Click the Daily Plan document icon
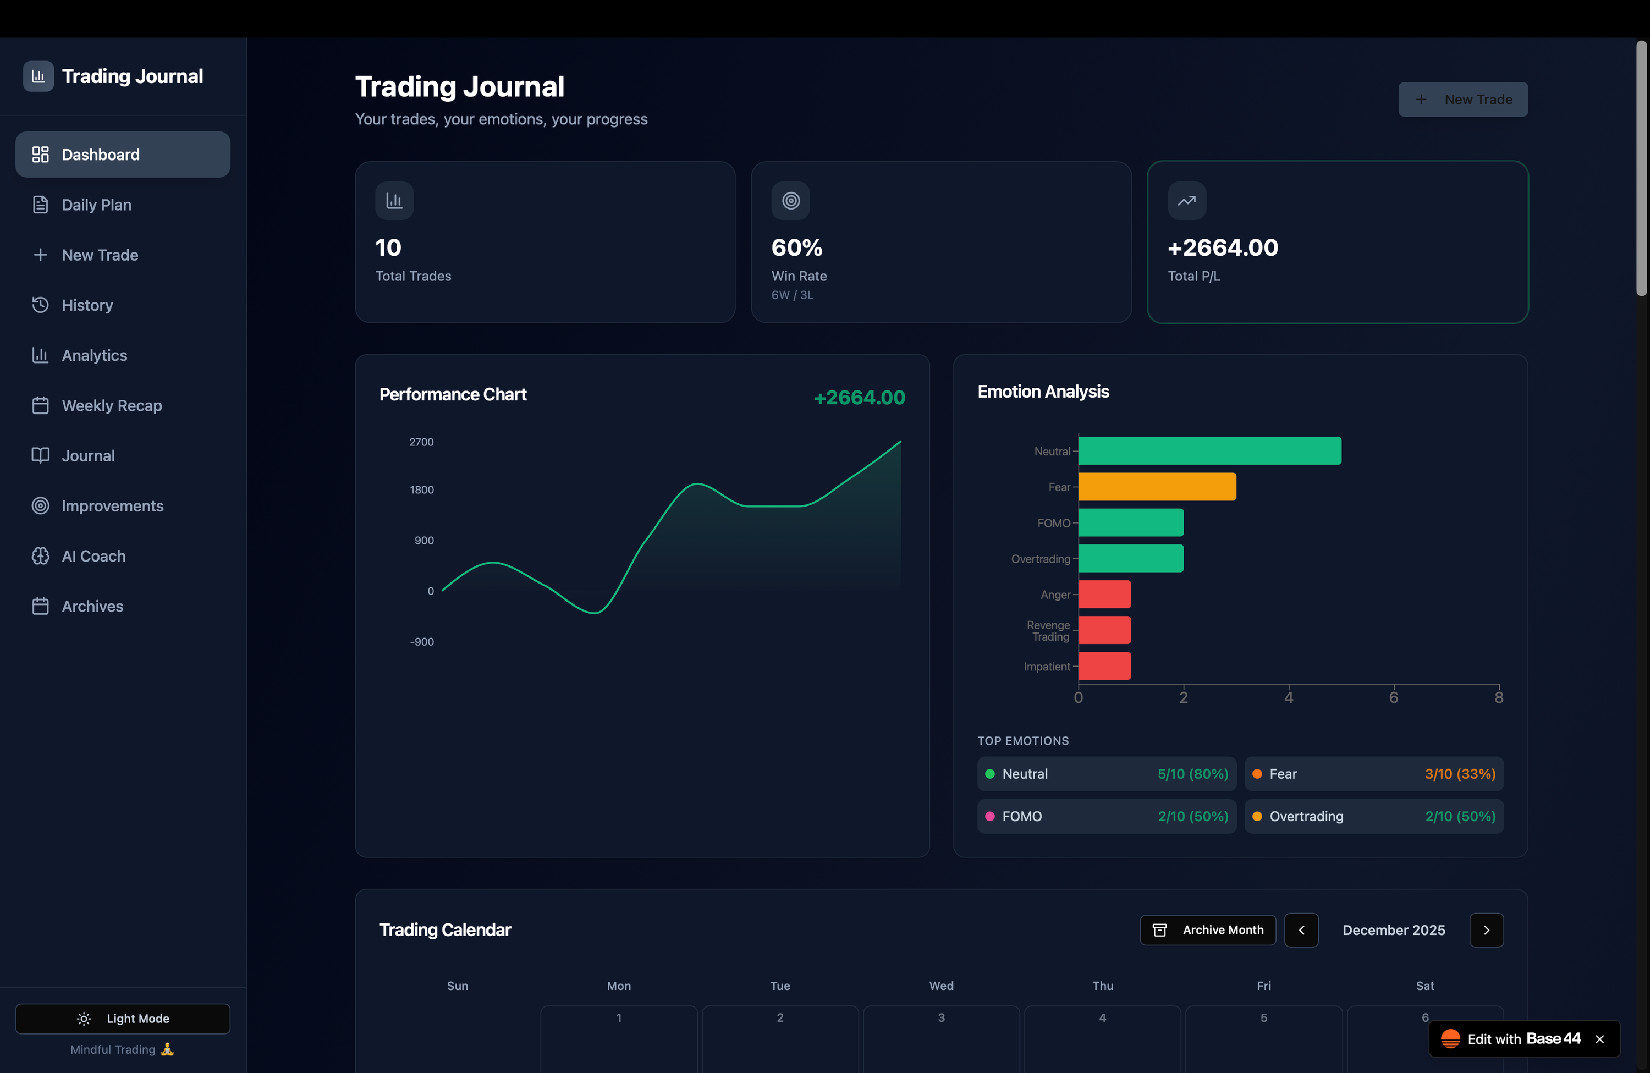The height and width of the screenshot is (1073, 1650). [x=40, y=205]
